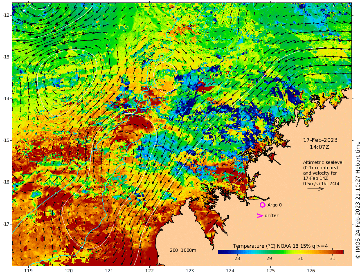Viewport: 360px width, 278px height.
Task: Click the longitude axis label 123
Action: tap(190, 271)
